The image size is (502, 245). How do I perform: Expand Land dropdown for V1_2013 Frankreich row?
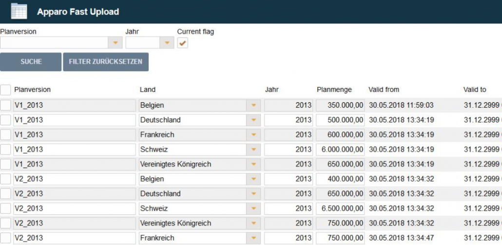coord(253,135)
